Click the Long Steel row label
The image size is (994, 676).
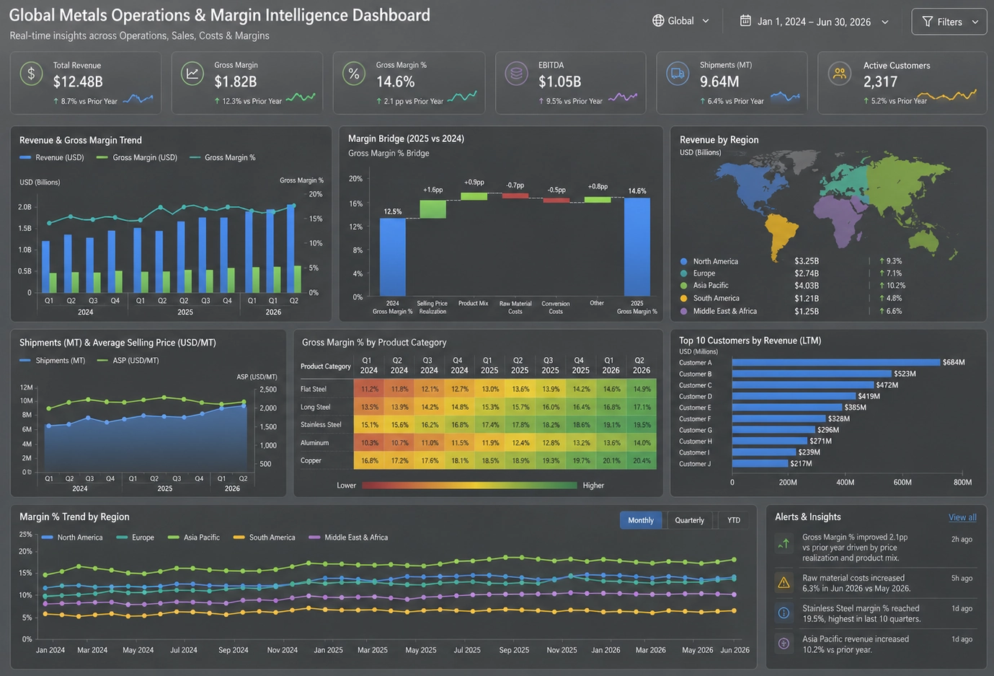[315, 407]
